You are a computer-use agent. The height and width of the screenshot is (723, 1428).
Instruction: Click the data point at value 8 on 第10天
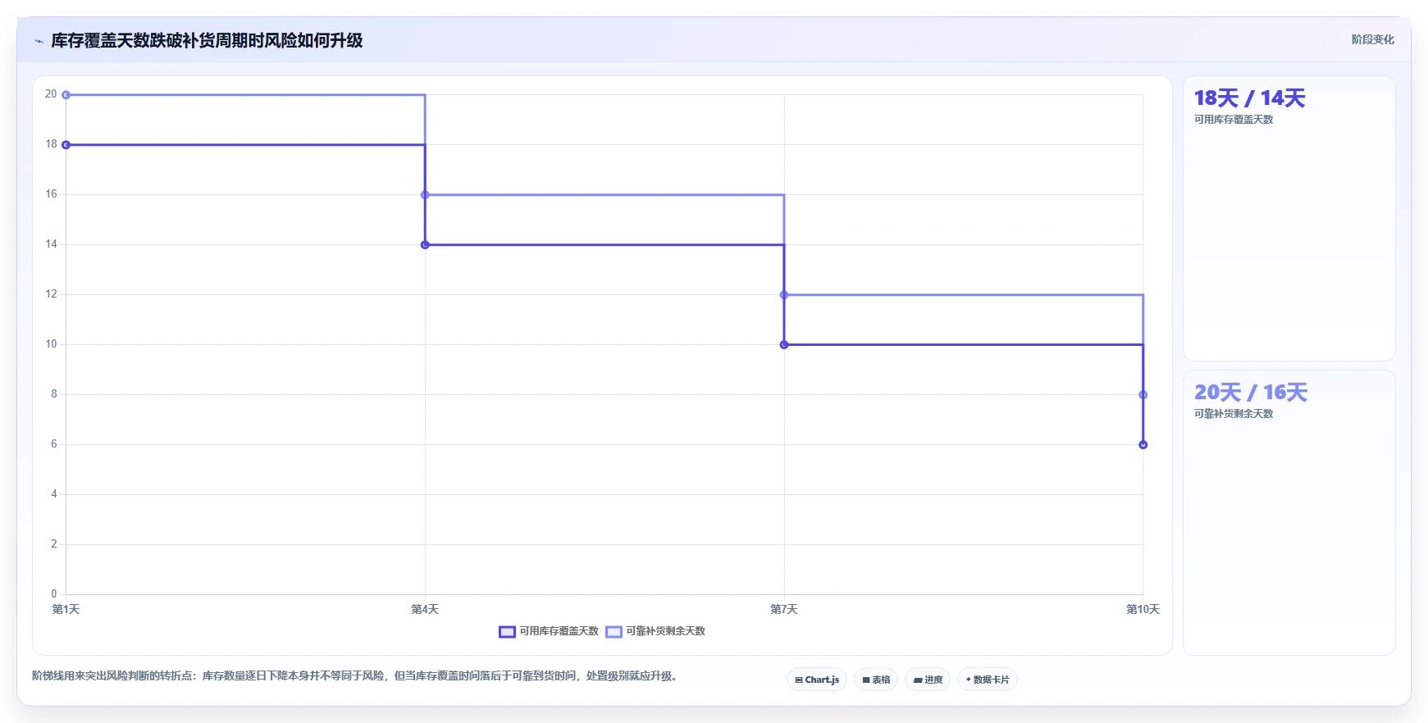[x=1143, y=395]
